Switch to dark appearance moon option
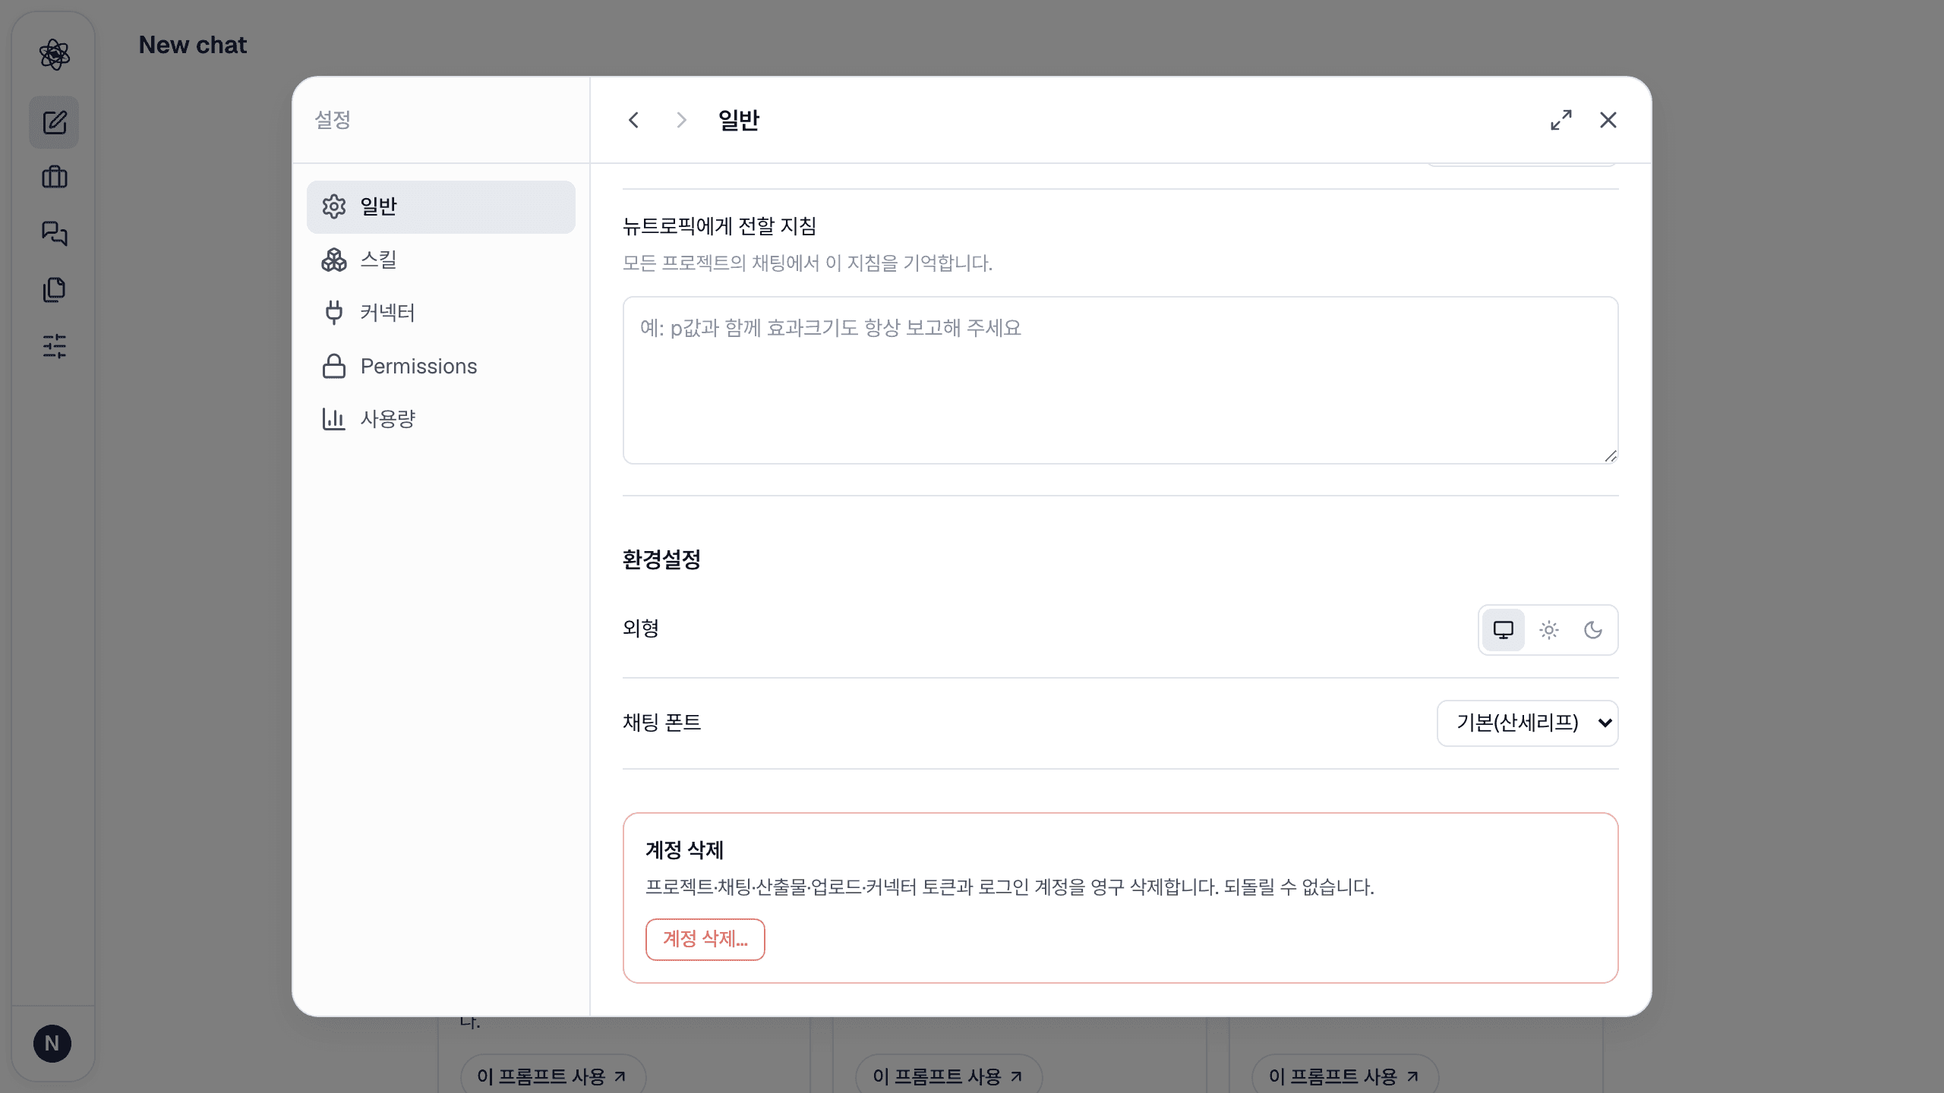The width and height of the screenshot is (1944, 1093). pos(1593,630)
